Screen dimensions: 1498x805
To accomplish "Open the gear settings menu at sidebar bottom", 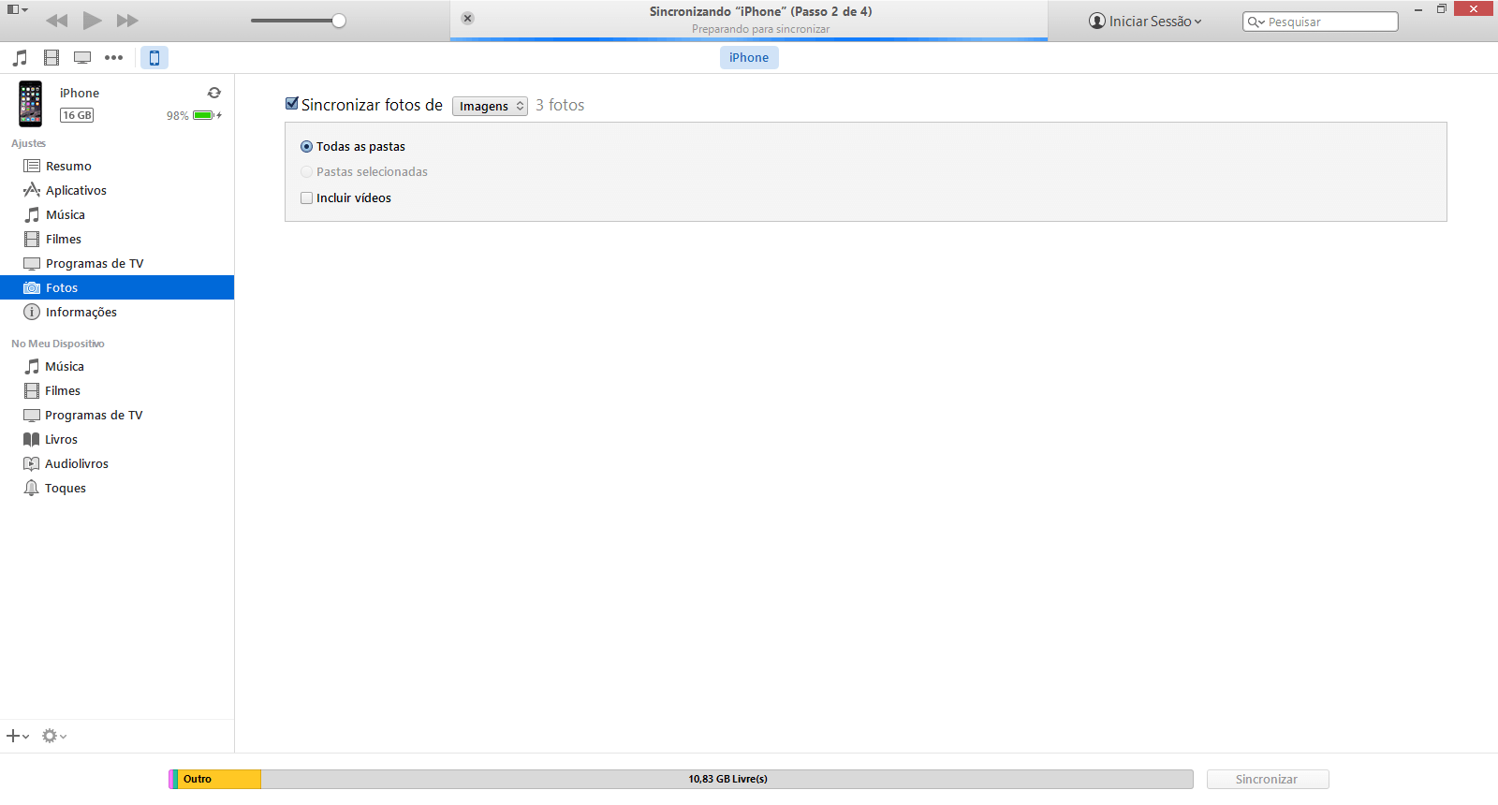I will 54,736.
